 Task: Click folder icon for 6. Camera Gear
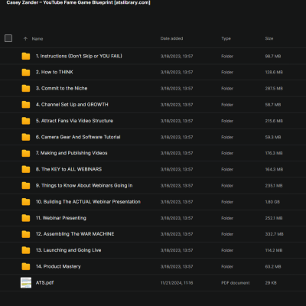coord(26,137)
